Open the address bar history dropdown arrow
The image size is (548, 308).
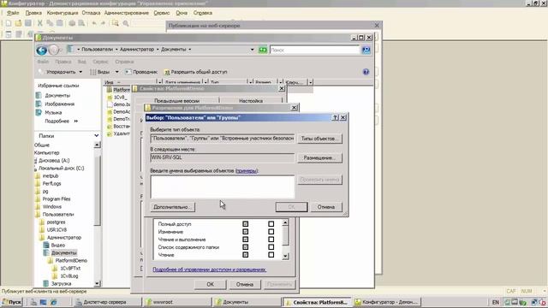(252, 50)
